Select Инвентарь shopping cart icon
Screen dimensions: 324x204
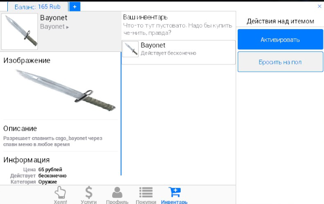(174, 192)
